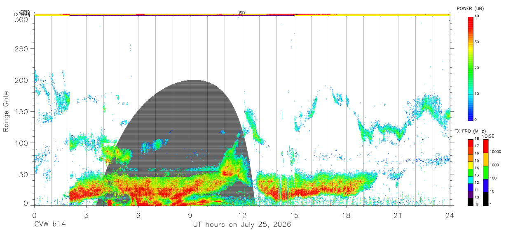Select the black segment of the noise bar
The height and width of the screenshot is (233, 506).
[485, 198]
